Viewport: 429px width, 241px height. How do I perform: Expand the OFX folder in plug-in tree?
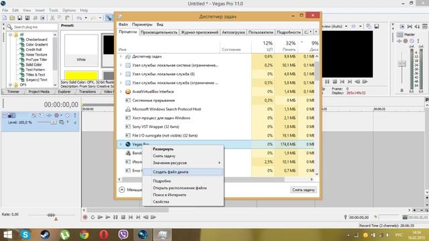(x=11, y=85)
